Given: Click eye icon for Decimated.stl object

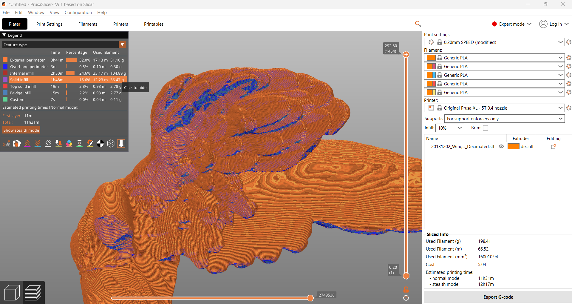Looking at the screenshot, I should point(501,147).
